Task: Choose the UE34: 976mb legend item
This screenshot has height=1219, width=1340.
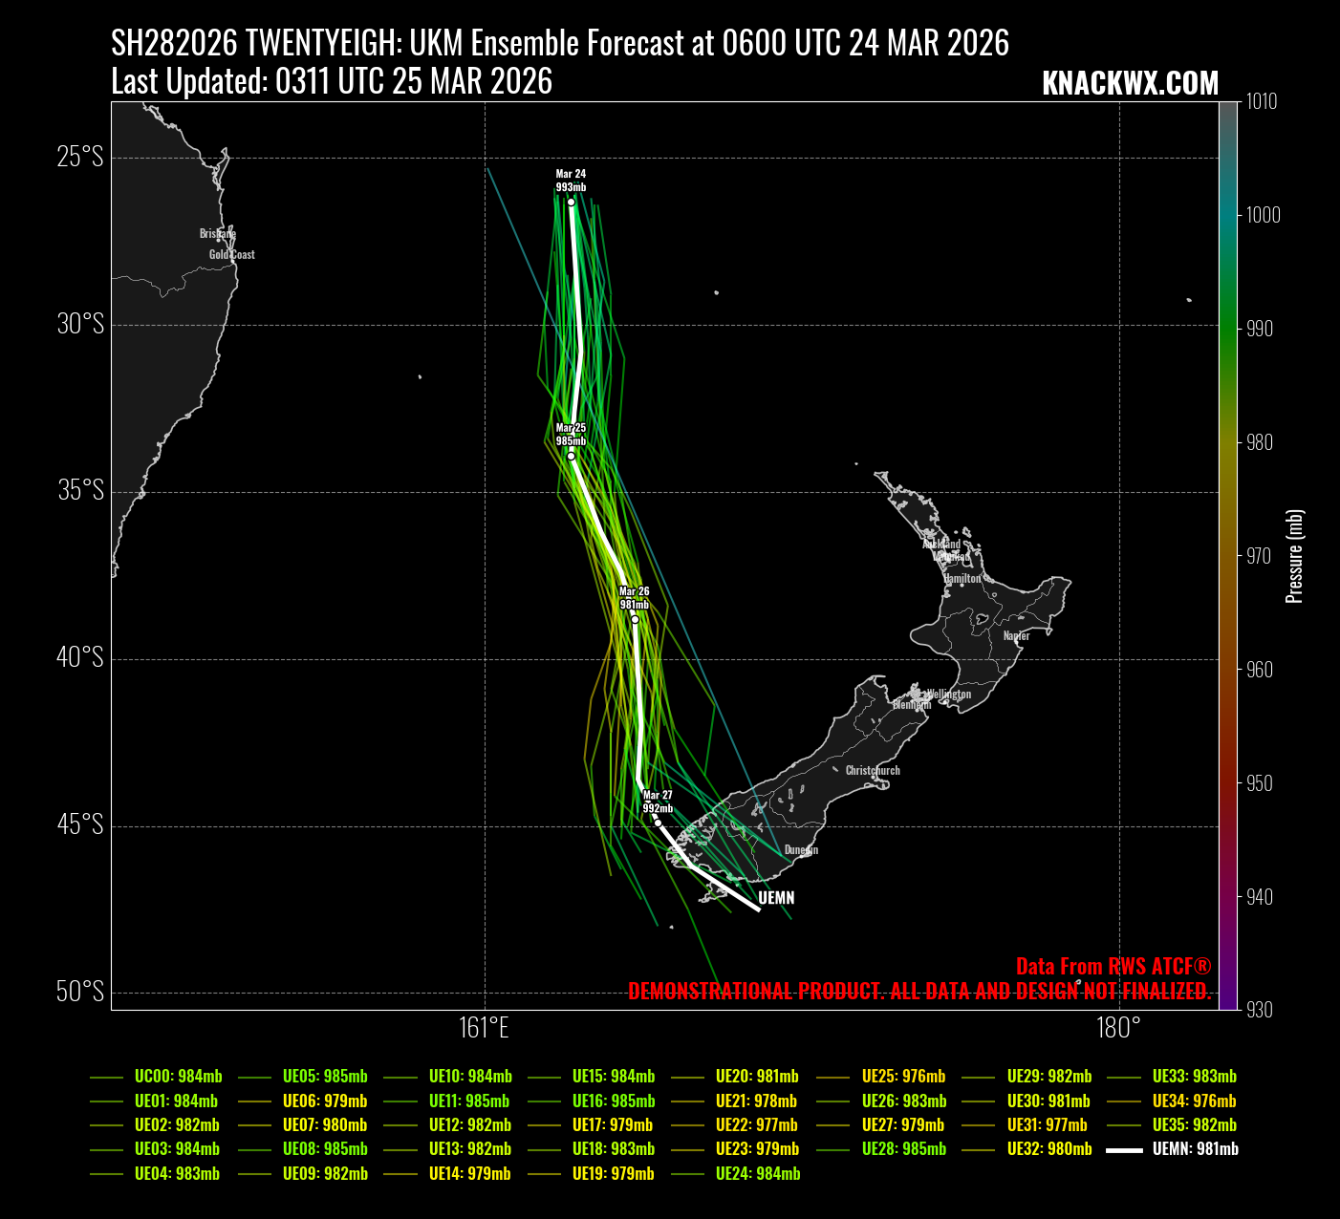Action: 1194,1101
